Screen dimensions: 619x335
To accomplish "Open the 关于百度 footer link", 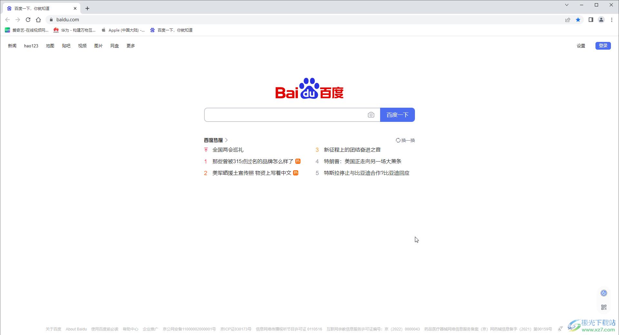I will pyautogui.click(x=53, y=329).
